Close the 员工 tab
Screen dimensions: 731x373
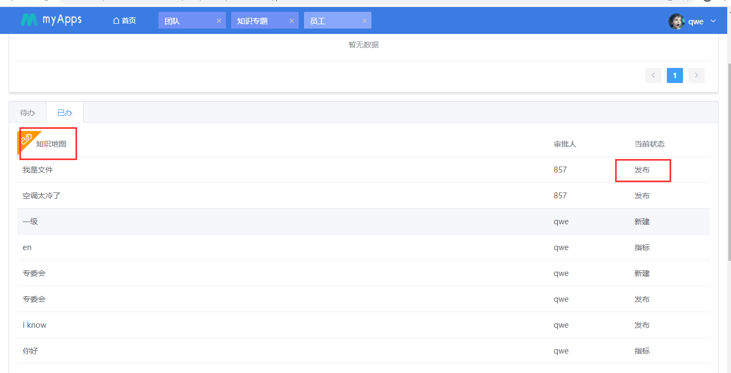[x=364, y=21]
